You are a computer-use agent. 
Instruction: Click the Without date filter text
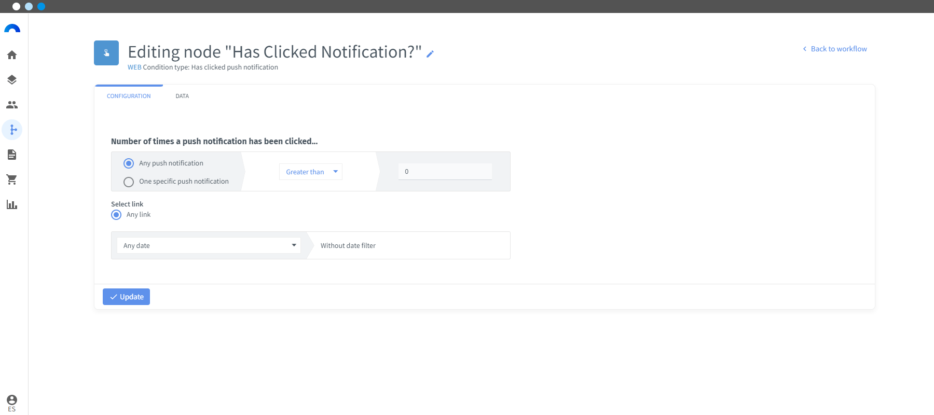click(x=348, y=246)
